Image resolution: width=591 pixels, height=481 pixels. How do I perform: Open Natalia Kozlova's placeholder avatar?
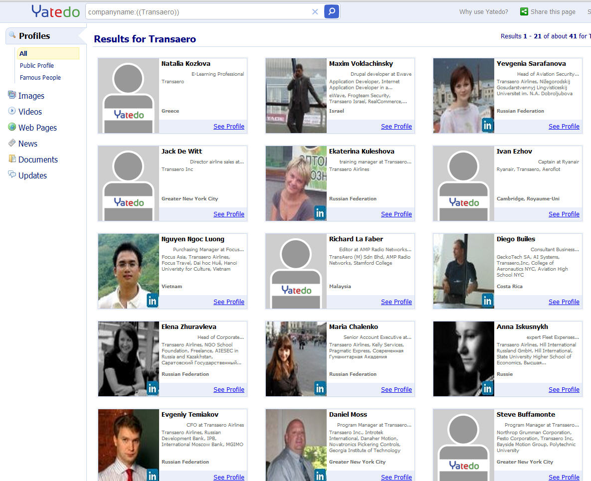click(129, 96)
